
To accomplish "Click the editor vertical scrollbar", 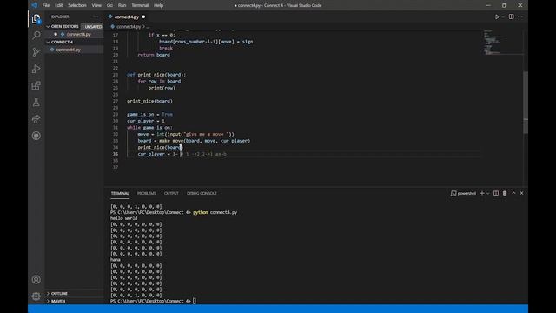I will [526, 103].
